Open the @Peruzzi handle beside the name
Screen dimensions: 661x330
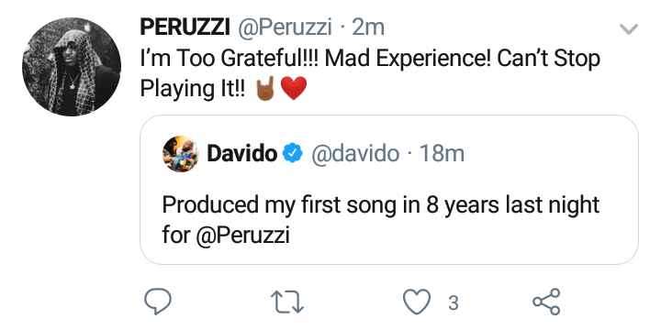point(285,28)
